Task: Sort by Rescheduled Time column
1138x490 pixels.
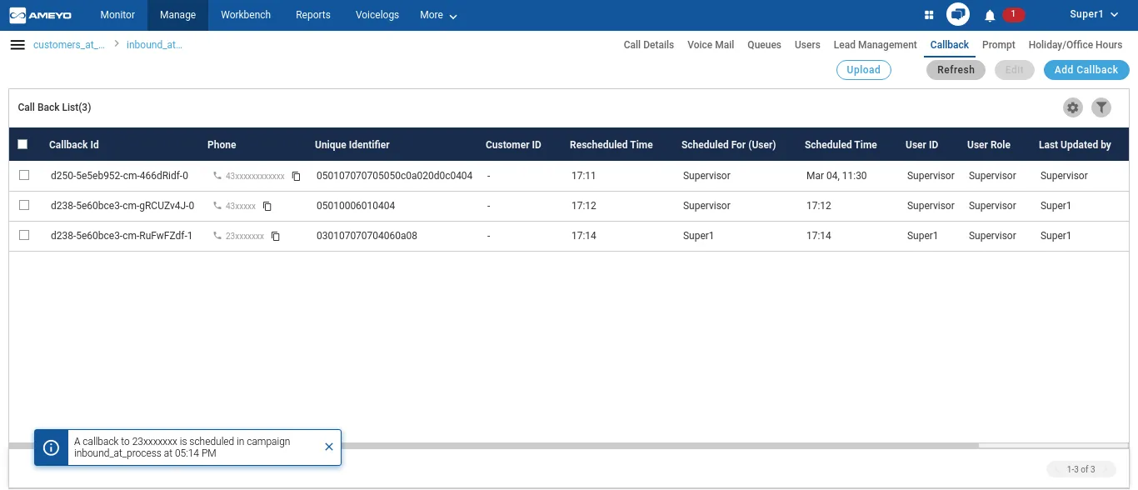Action: click(611, 145)
